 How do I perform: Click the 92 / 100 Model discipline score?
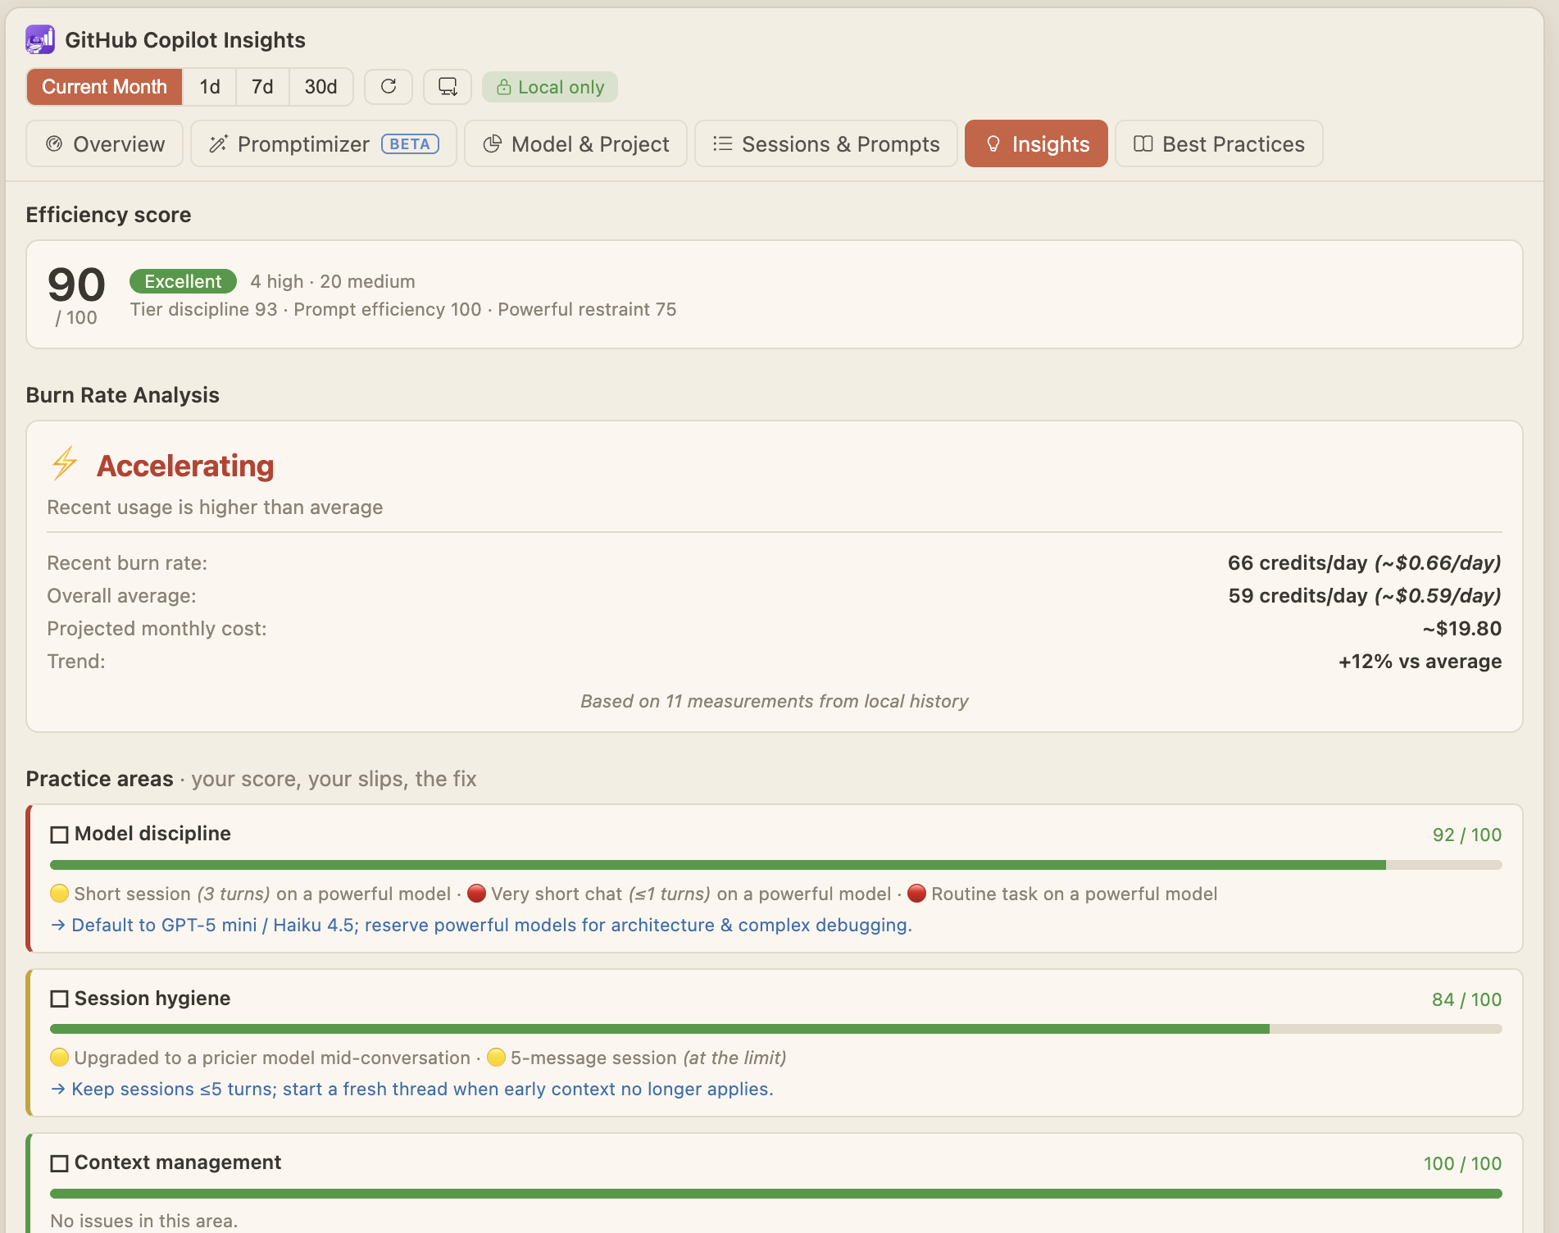point(1466,835)
